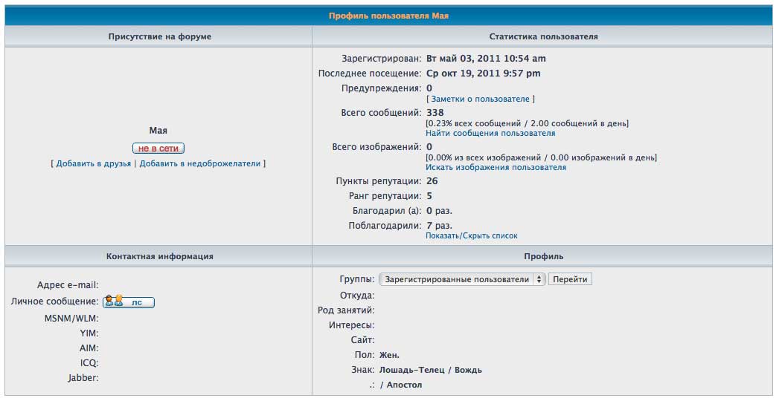This screenshot has width=779, height=401.
Task: Click the 'Присутствие на форуме' header
Action: tap(159, 36)
